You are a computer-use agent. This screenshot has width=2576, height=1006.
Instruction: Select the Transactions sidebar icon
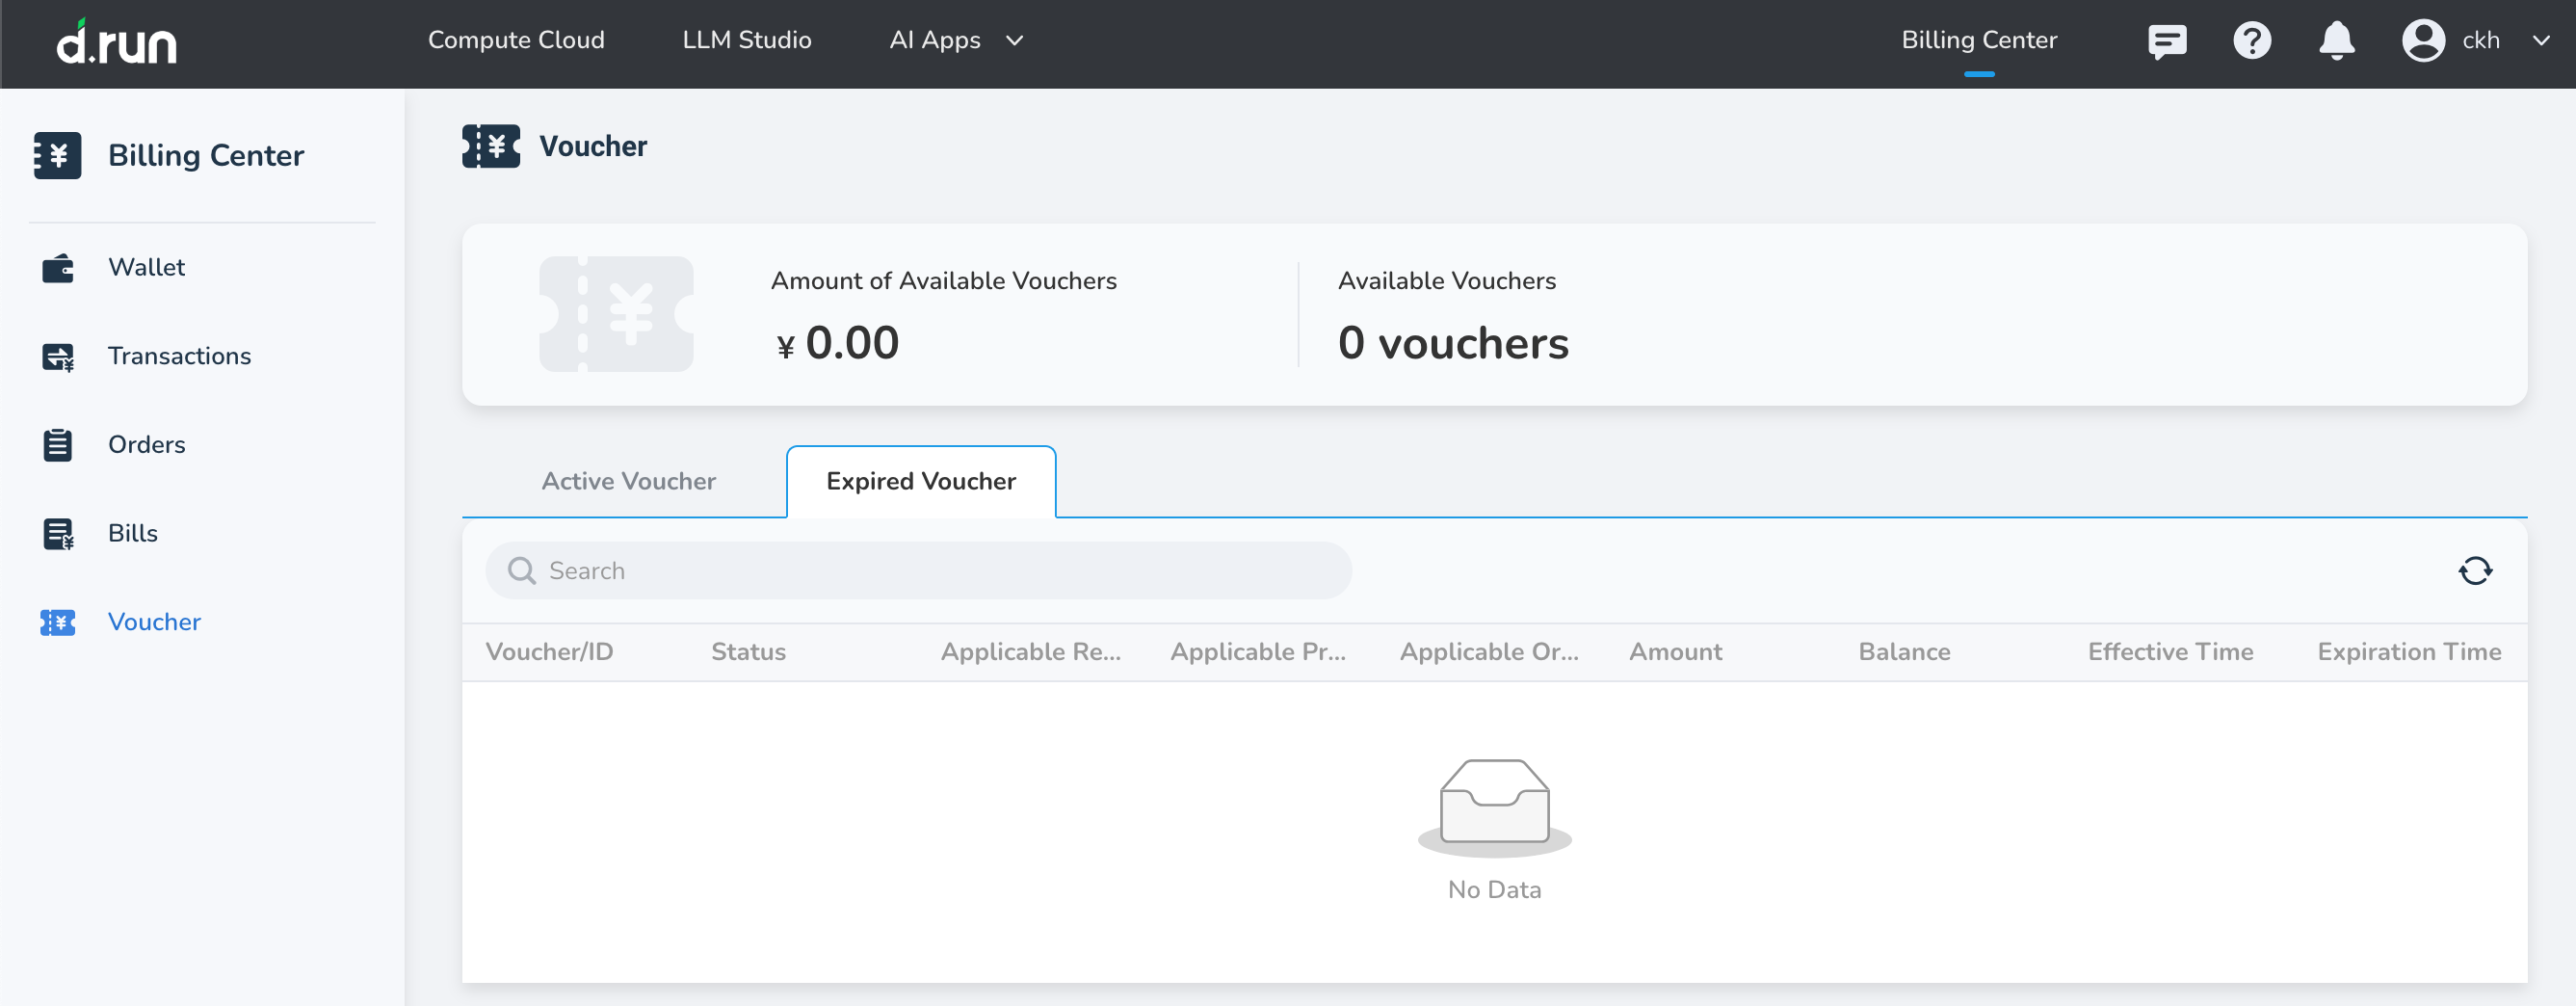[58, 356]
